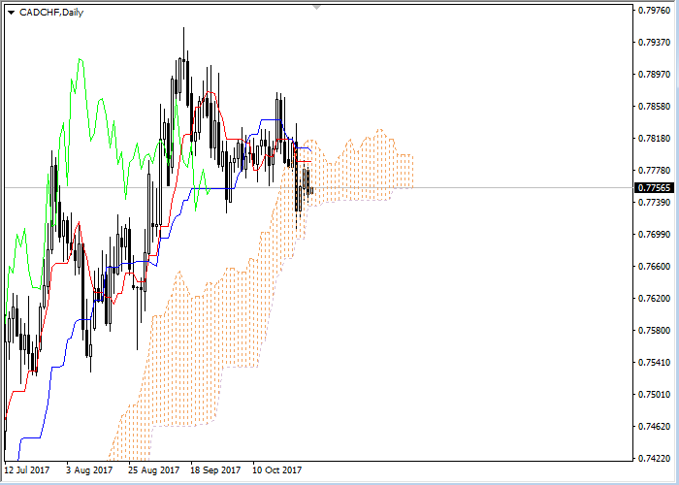The height and width of the screenshot is (485, 679).
Task: Click price level 0.76200 on scale
Action: coord(655,299)
